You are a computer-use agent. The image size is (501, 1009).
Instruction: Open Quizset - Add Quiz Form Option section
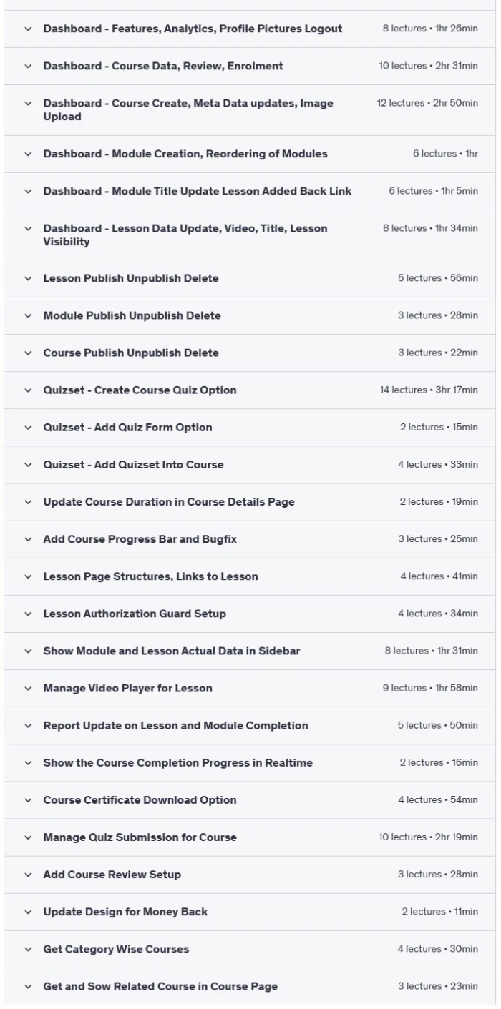249,428
